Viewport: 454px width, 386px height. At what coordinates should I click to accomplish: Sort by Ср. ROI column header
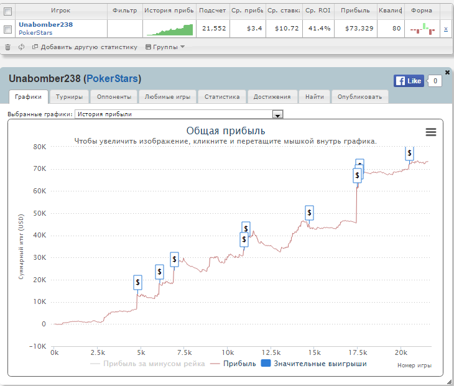[x=318, y=11]
